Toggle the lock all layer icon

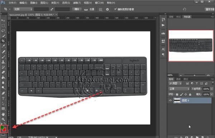pos(190,95)
